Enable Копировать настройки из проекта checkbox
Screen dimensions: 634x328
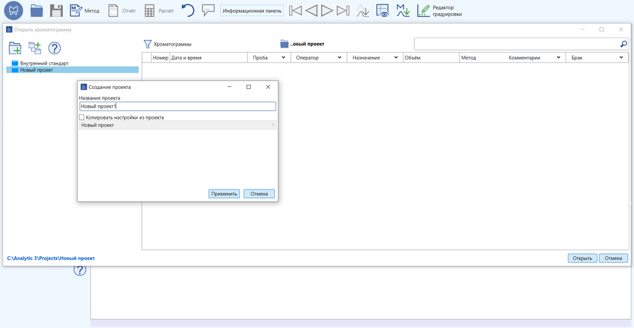[82, 118]
